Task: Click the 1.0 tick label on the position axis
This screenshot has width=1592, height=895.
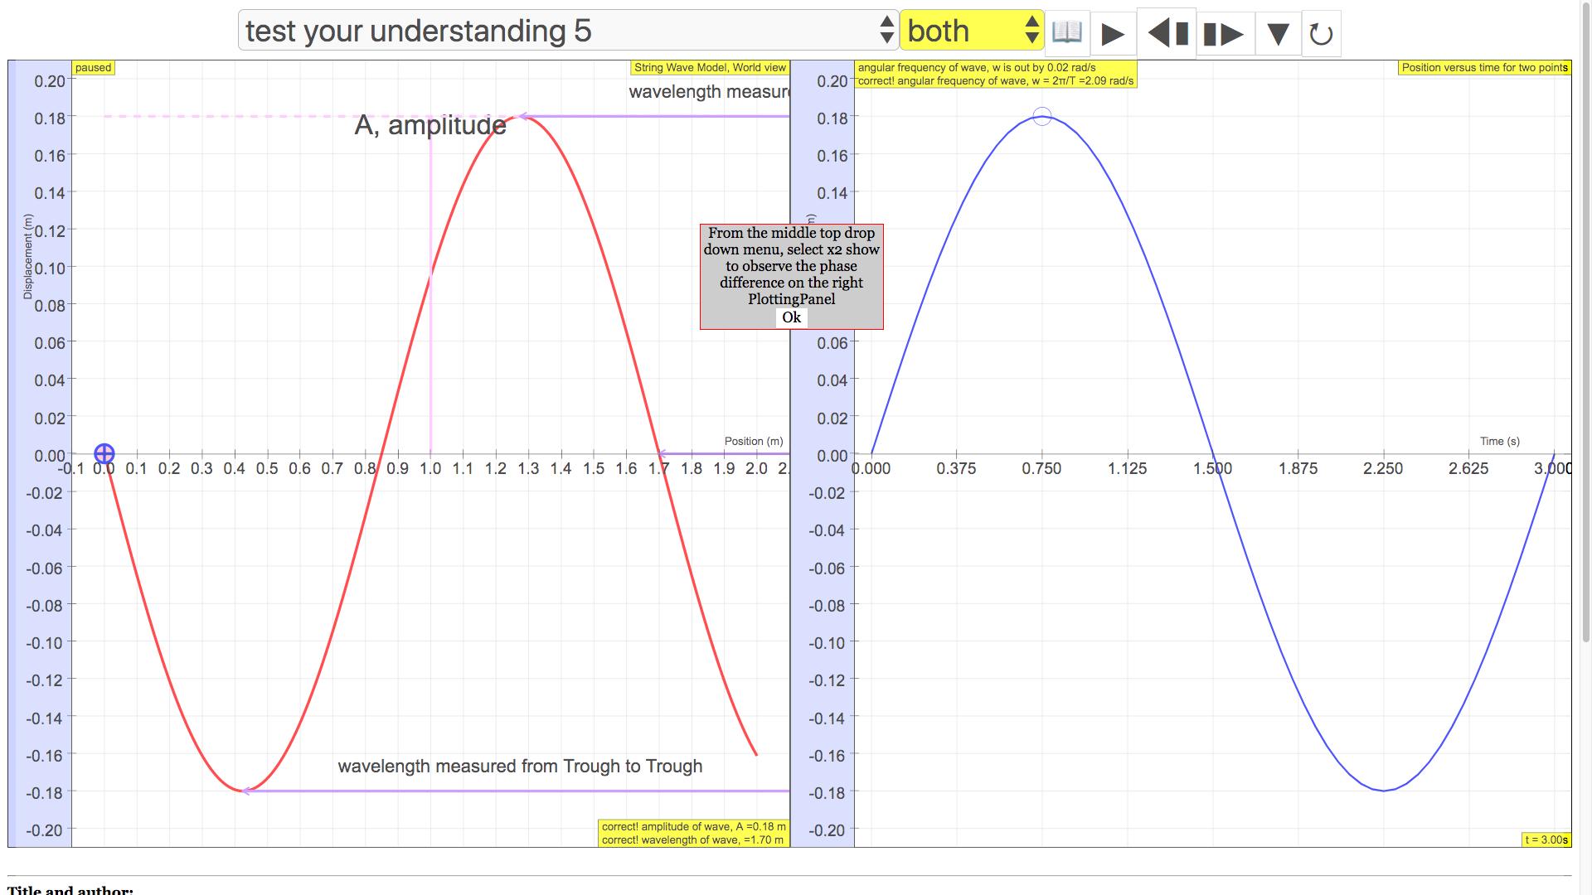Action: [430, 468]
